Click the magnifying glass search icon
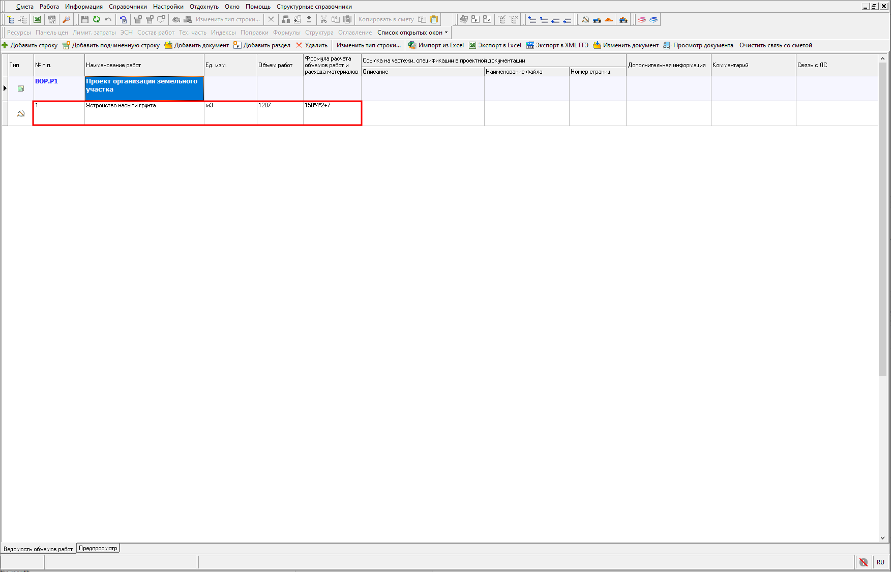This screenshot has width=891, height=572. tap(66, 19)
